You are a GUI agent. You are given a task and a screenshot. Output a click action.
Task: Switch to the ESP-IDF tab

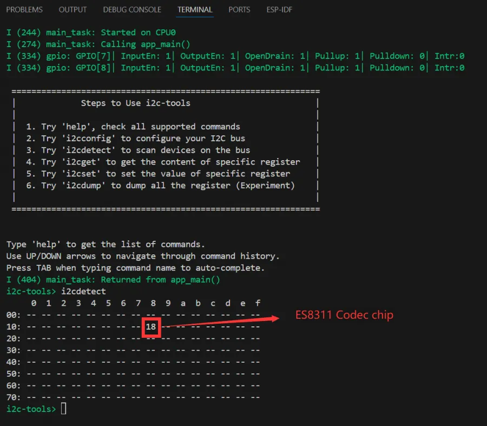click(279, 9)
